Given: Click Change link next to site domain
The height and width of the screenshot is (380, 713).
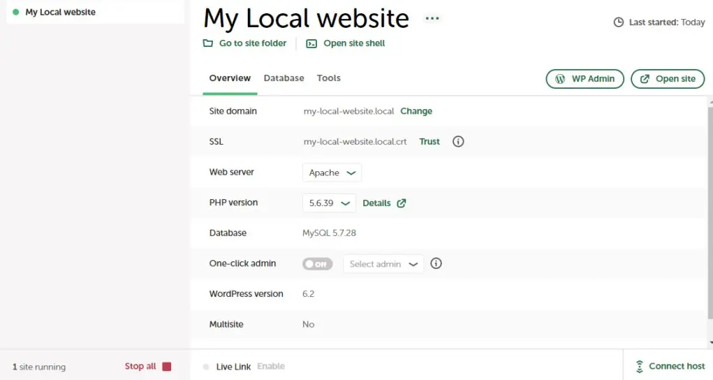Looking at the screenshot, I should (416, 111).
